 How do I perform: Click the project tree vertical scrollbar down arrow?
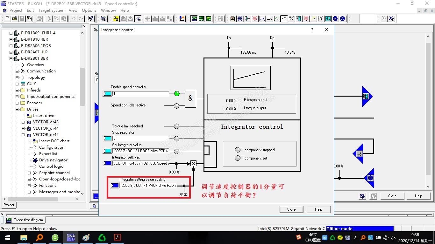(x=82, y=193)
